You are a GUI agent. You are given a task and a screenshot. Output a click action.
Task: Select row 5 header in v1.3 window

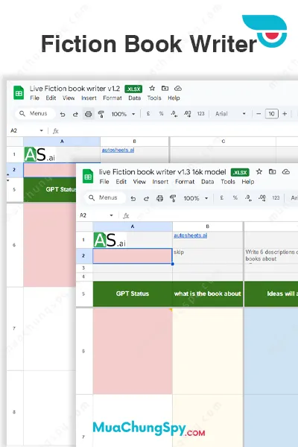coord(84,294)
